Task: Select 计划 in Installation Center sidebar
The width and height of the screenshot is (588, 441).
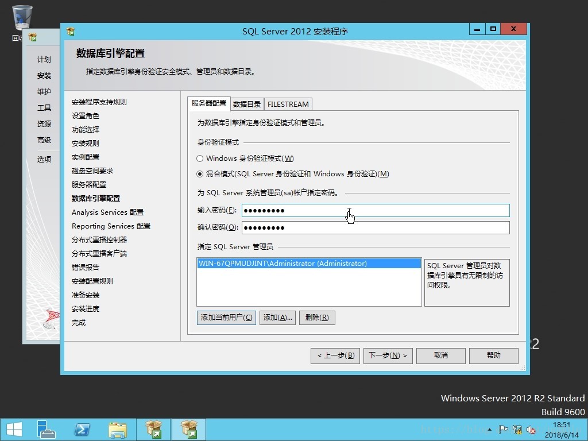Action: 44,60
